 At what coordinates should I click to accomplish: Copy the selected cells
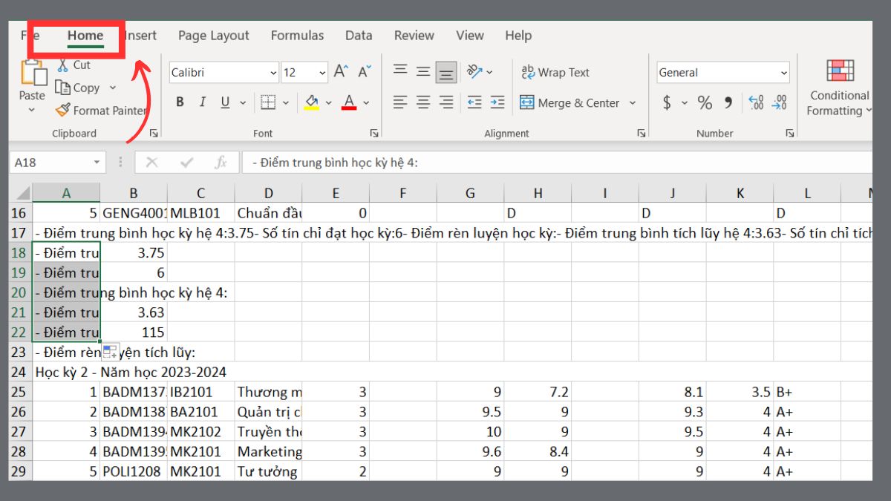78,88
